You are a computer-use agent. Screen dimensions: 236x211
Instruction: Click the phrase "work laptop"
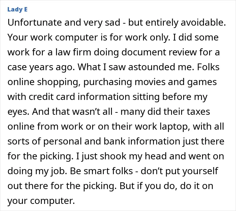click(x=161, y=126)
